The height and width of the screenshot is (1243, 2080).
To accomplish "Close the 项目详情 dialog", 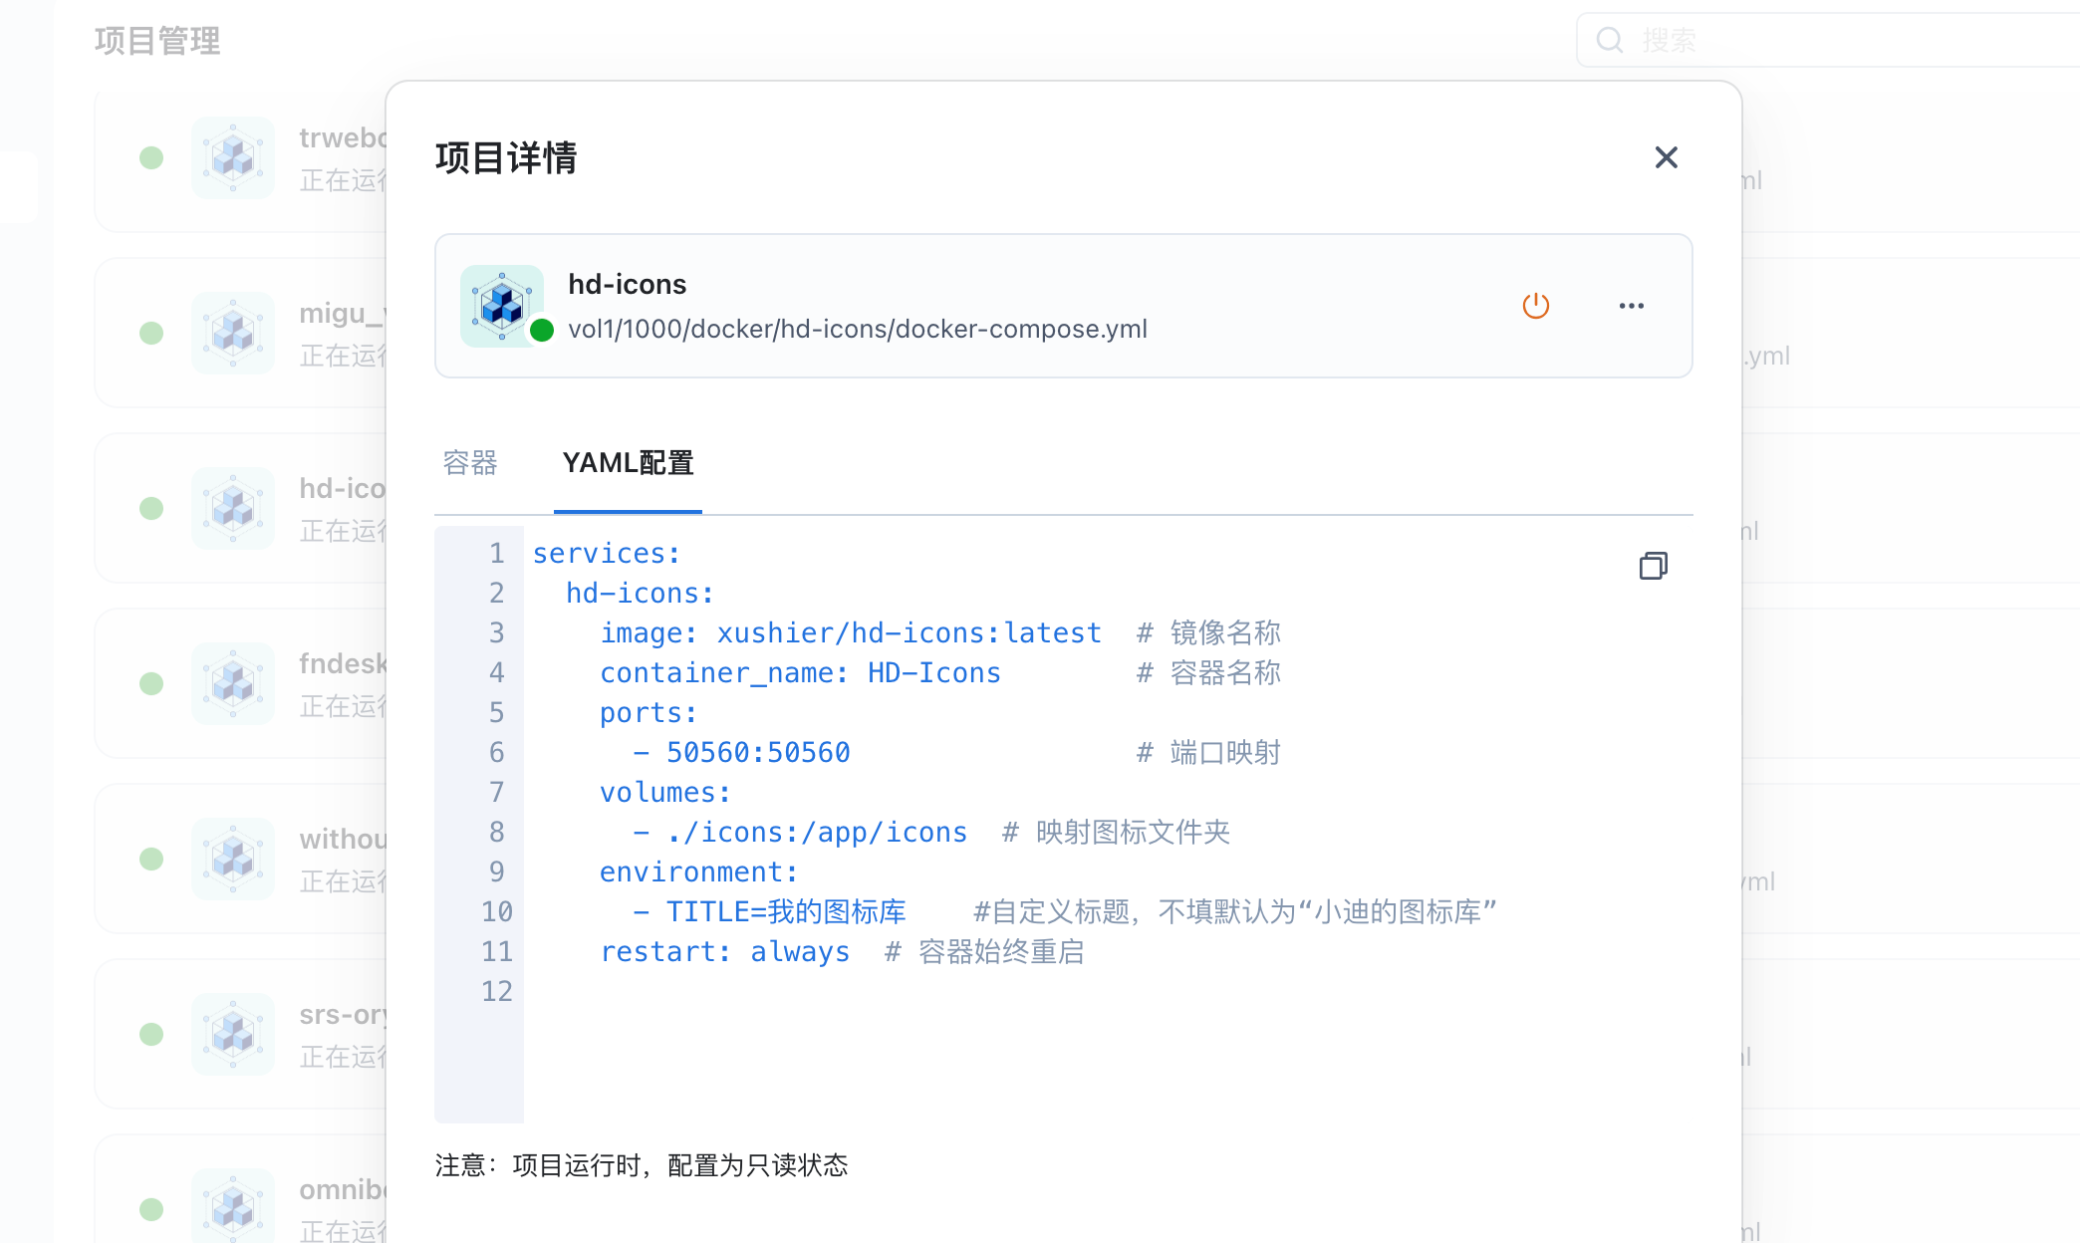I will click(1666, 157).
